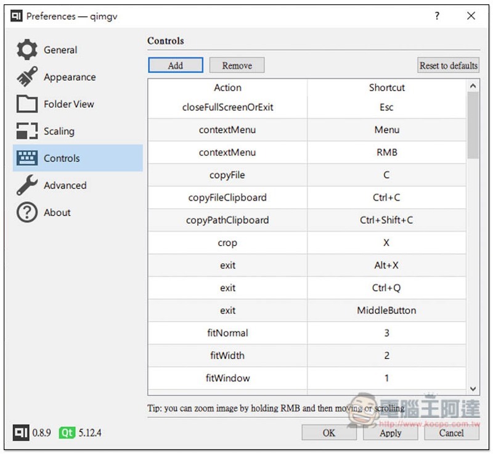Select the Alt+X shortcut cell
This screenshot has width=493, height=455.
coord(387,266)
